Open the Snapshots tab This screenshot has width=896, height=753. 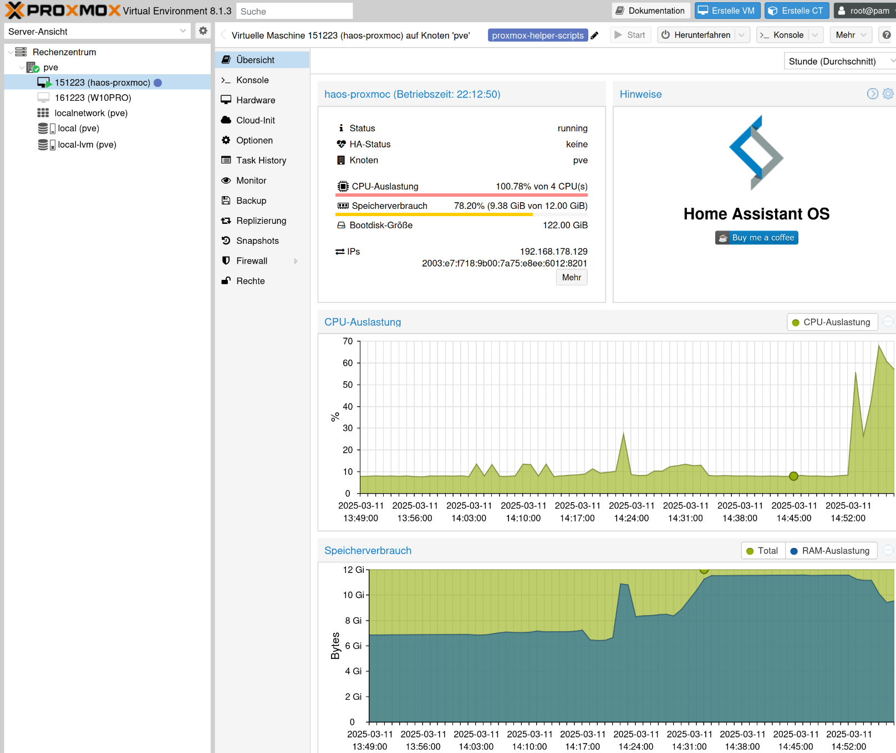pyautogui.click(x=257, y=240)
